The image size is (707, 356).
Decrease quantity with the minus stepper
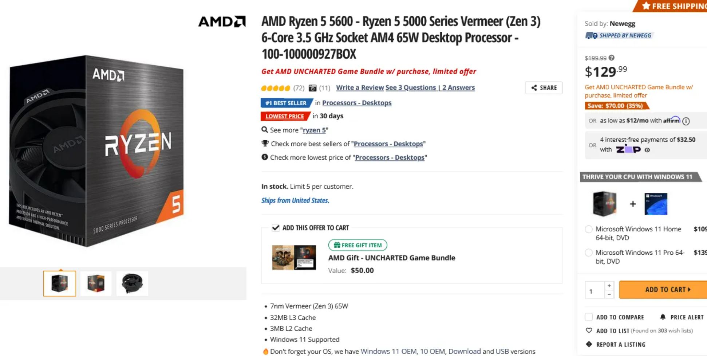point(609,294)
